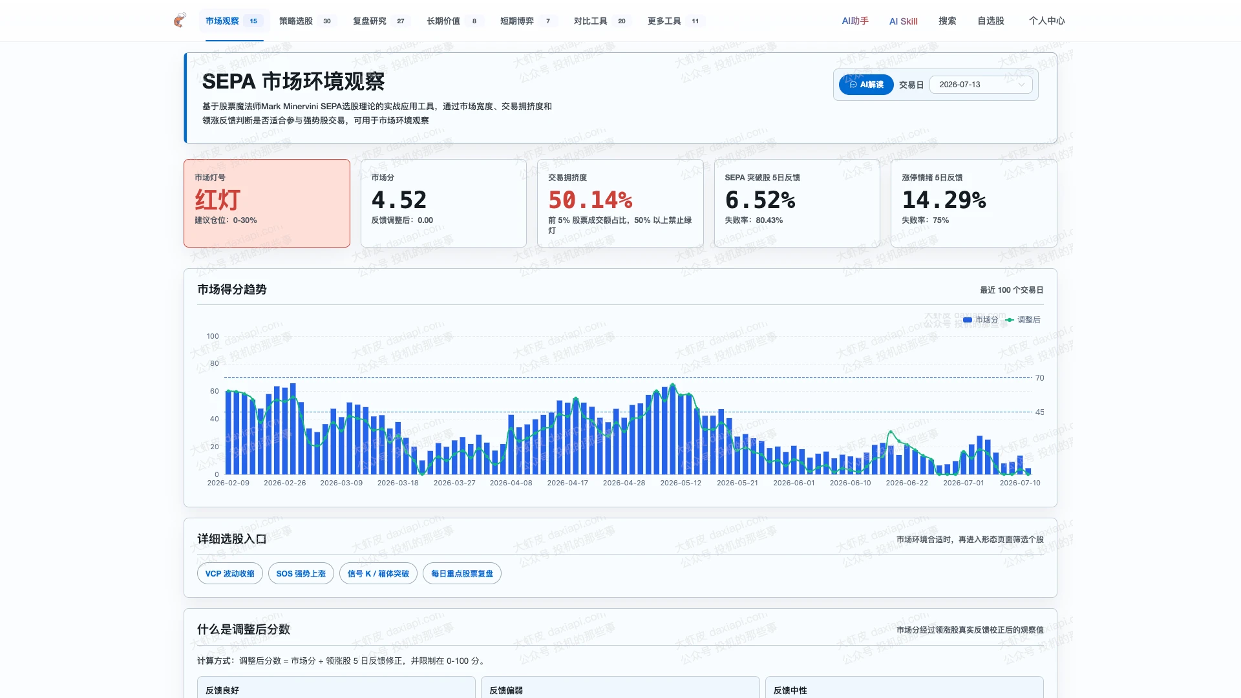The width and height of the screenshot is (1241, 698).
Task: Open the 长期价值 menu
Action: pyautogui.click(x=454, y=21)
